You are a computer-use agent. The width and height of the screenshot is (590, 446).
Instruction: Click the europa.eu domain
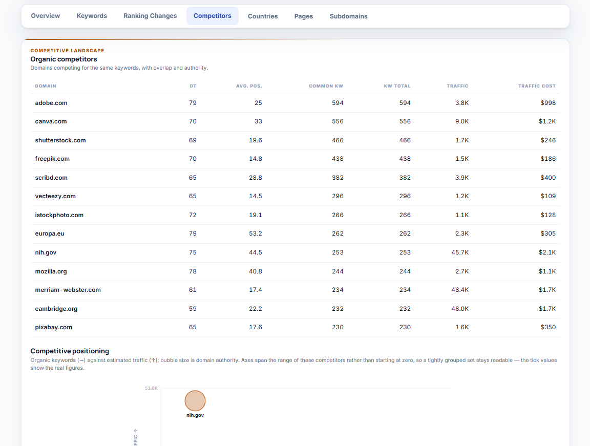pos(50,233)
